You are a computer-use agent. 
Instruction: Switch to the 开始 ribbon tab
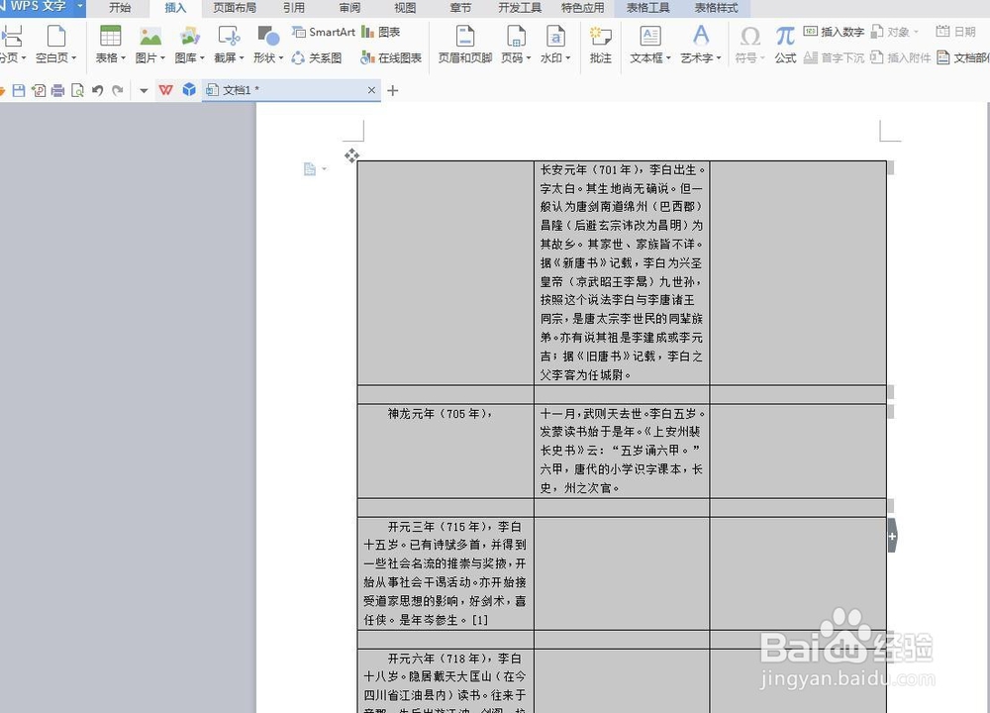click(121, 8)
